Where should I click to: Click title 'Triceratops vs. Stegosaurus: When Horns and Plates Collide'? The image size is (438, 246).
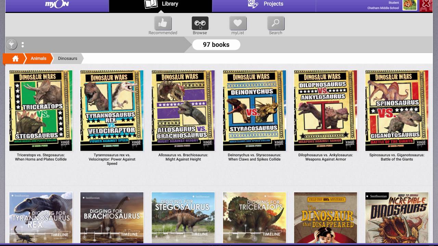(x=41, y=157)
